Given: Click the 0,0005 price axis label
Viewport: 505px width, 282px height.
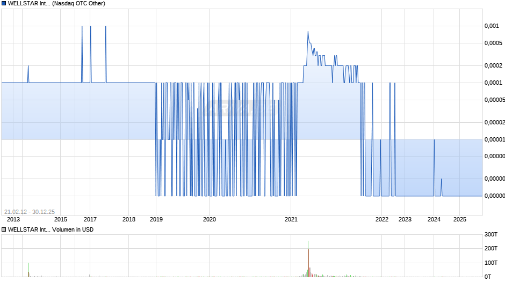Looking at the screenshot, I should pyautogui.click(x=493, y=43).
